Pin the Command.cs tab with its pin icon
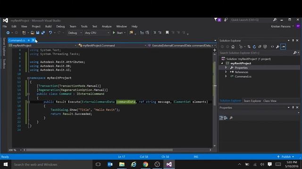 [28, 40]
